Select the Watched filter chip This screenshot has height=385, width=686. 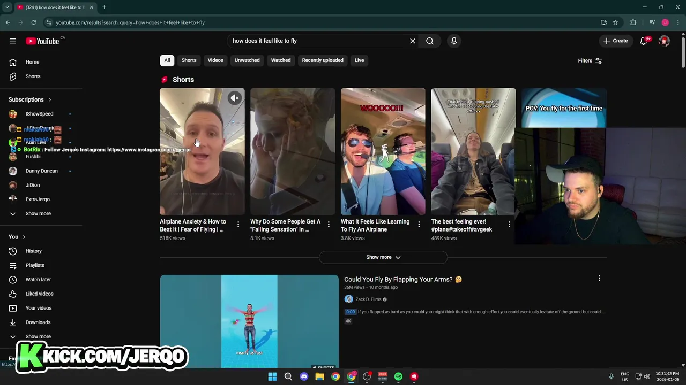coord(281,60)
